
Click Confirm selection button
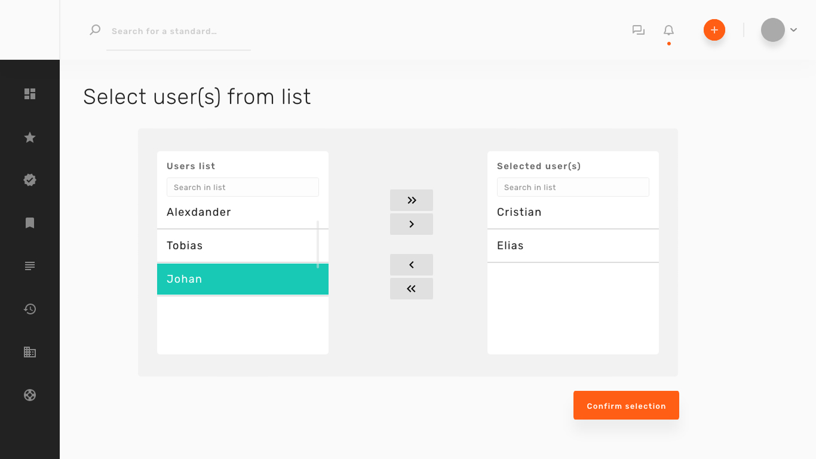pyautogui.click(x=626, y=405)
